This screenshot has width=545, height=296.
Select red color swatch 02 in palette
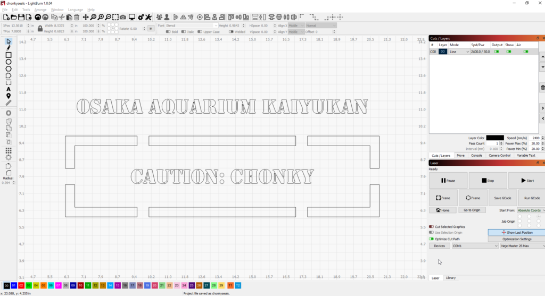[x=21, y=285]
